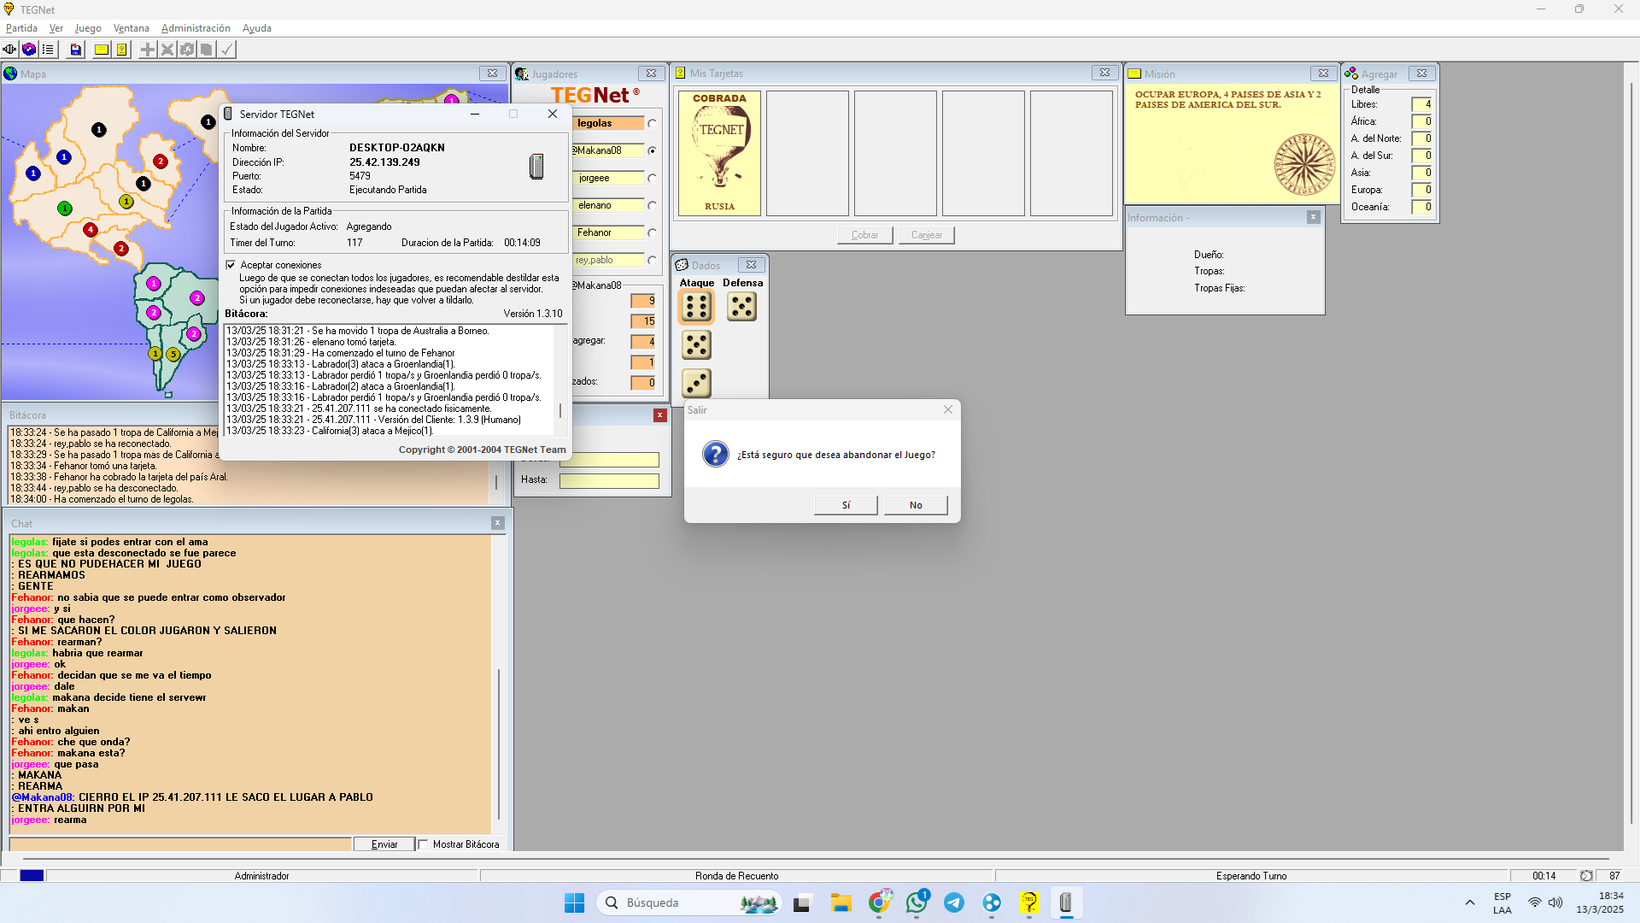Click the clock icon in status bar
This screenshot has height=923, width=1640.
[1586, 876]
